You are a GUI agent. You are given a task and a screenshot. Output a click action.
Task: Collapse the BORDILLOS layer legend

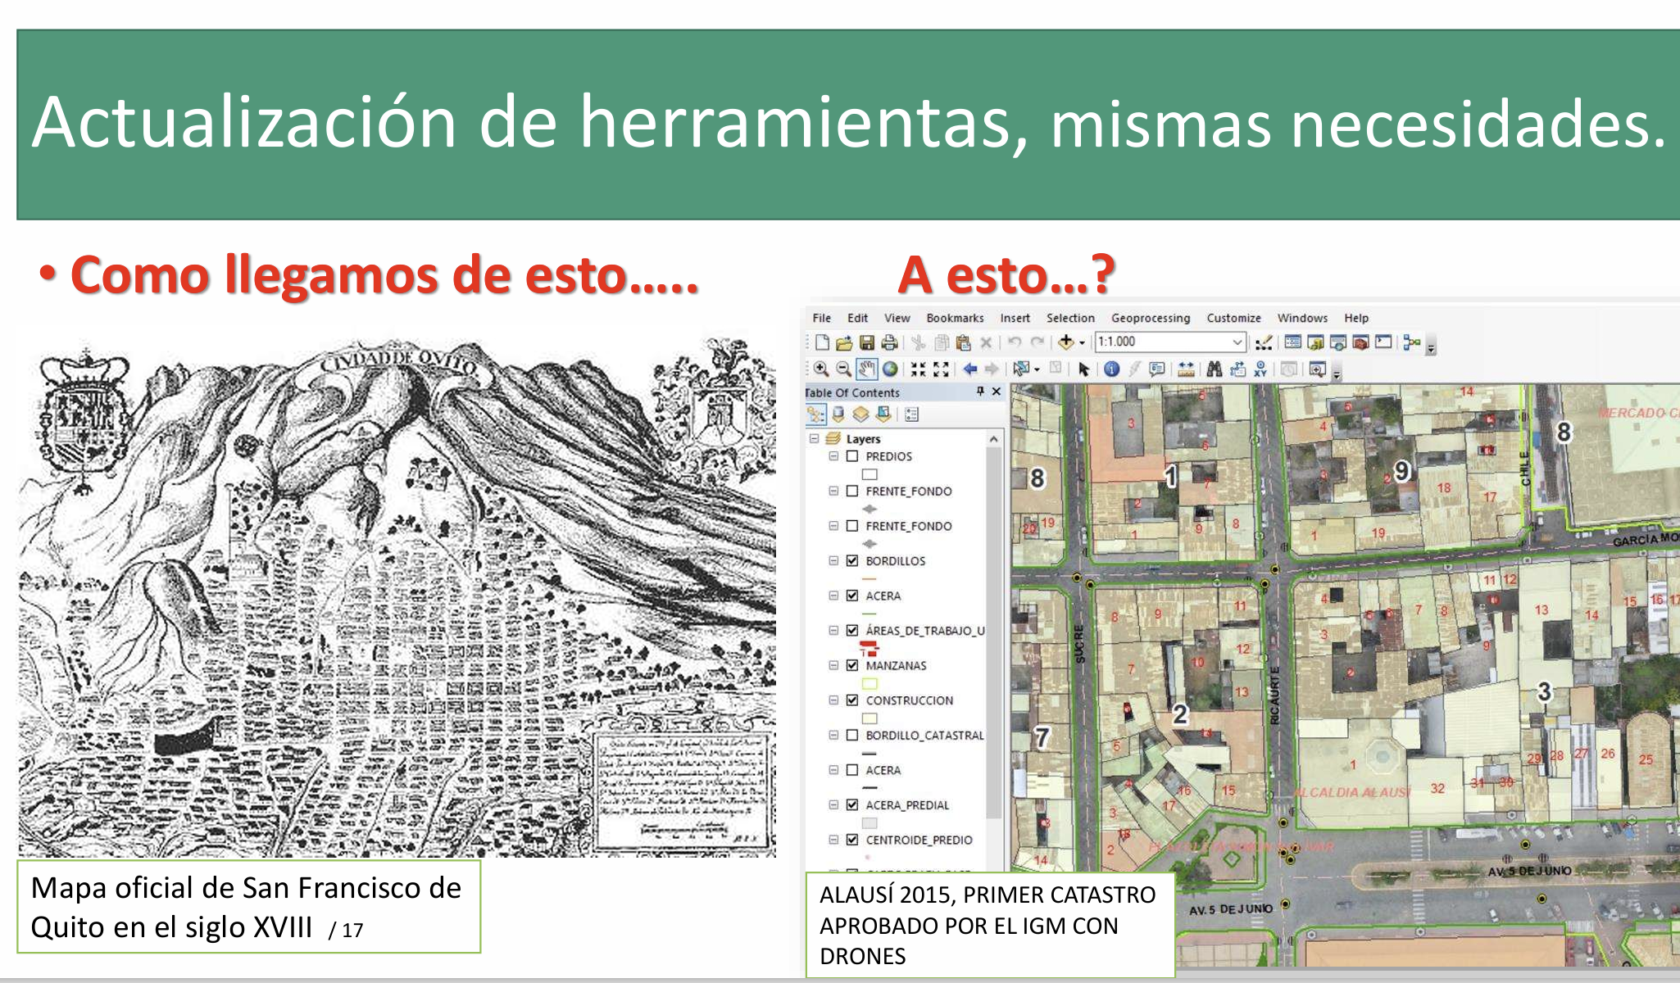[833, 561]
